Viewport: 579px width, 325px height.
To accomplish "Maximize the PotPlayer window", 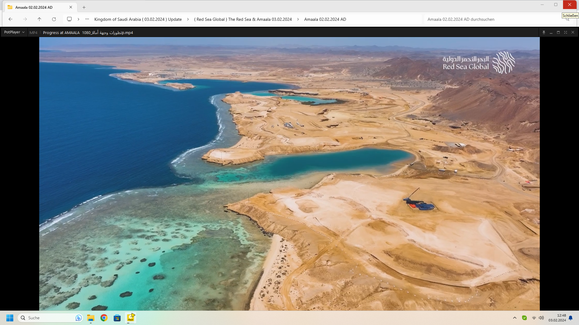I will [558, 32].
